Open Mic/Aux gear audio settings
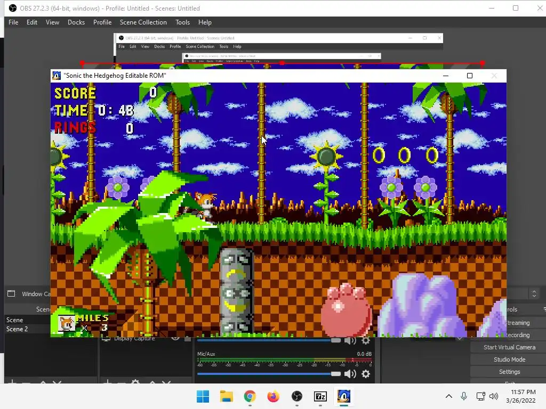The width and height of the screenshot is (546, 409). [366, 374]
